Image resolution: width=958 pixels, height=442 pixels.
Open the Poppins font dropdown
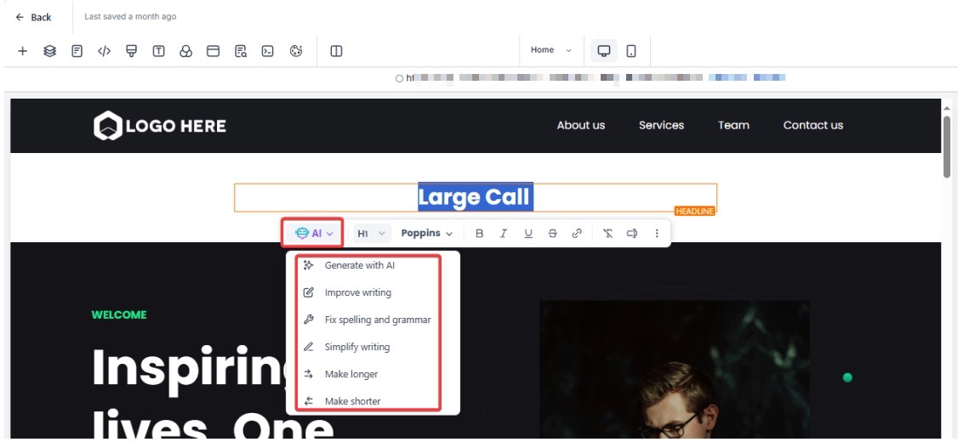pyautogui.click(x=427, y=233)
